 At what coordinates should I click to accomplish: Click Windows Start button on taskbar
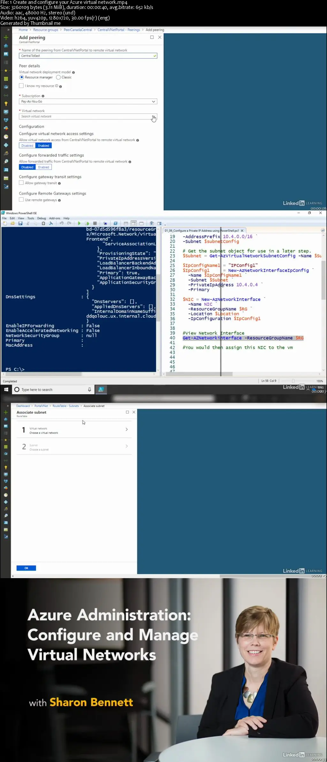pos(6,389)
